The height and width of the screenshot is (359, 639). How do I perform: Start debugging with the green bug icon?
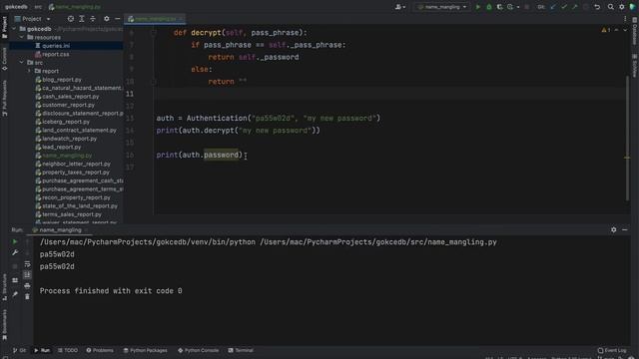pos(489,7)
